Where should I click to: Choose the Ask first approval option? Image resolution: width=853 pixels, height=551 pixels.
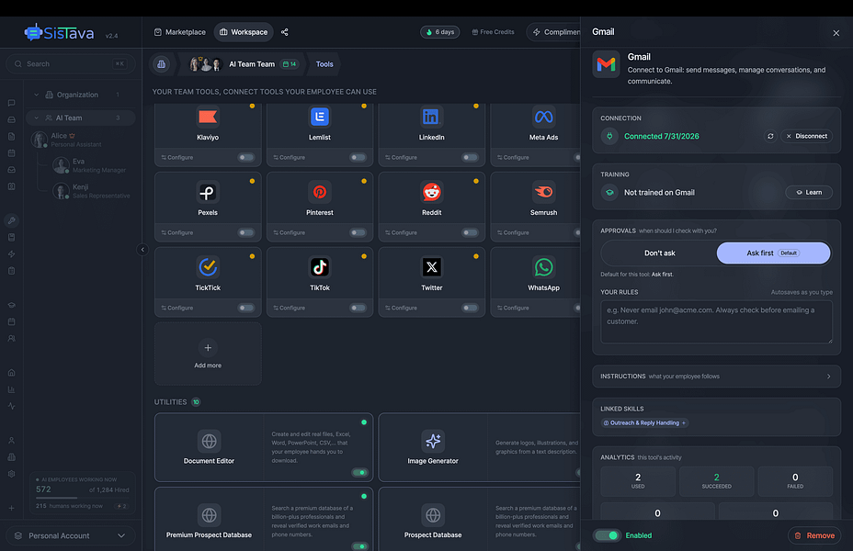tap(773, 253)
